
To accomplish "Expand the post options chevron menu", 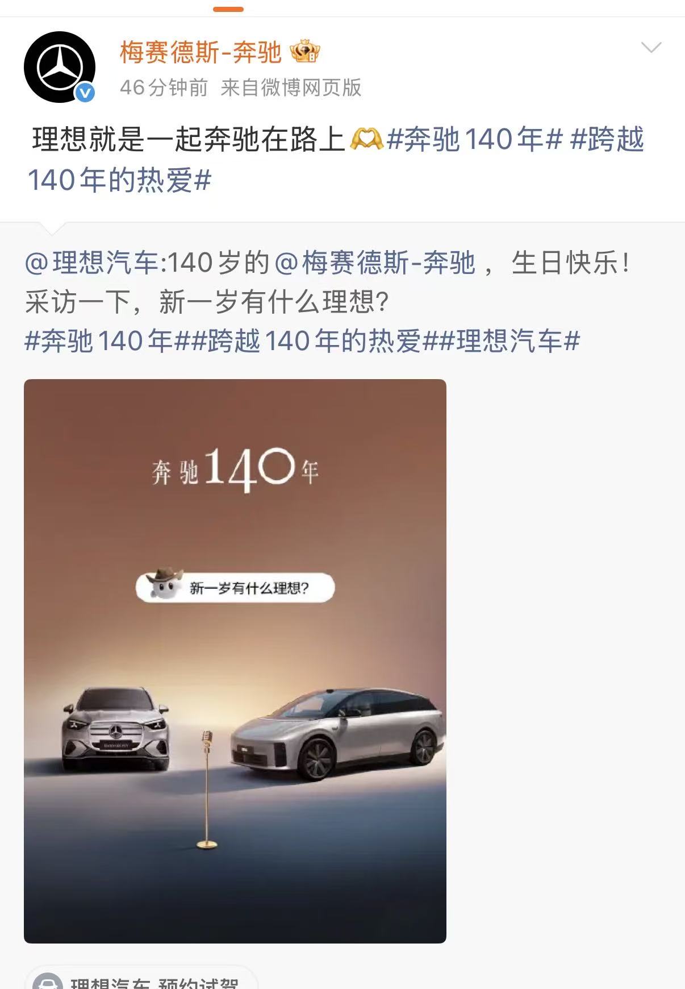I will (651, 47).
